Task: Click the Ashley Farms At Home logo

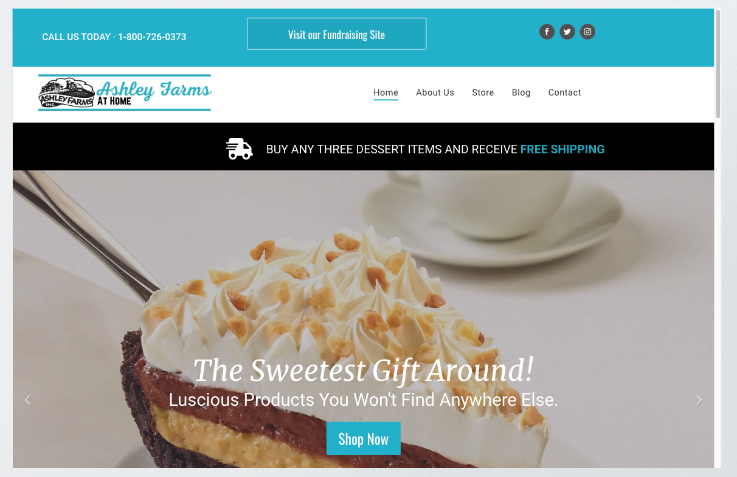Action: (x=125, y=92)
